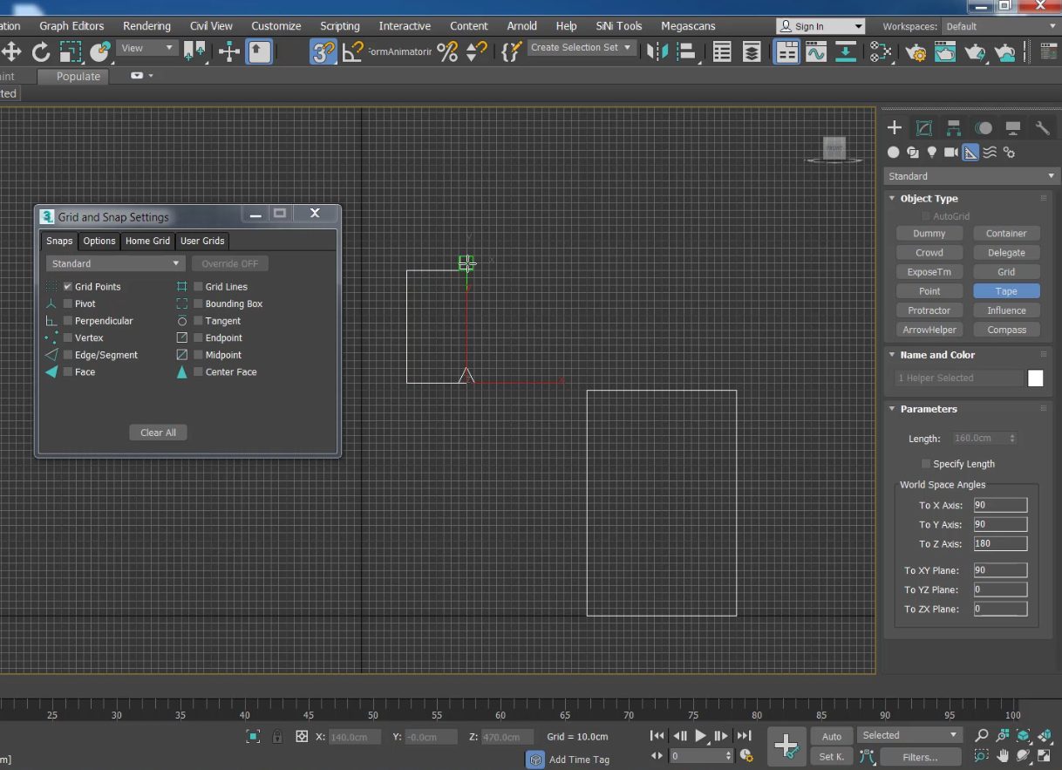This screenshot has height=770, width=1062.
Task: Open the Curve Editor
Action: pyautogui.click(x=816, y=52)
